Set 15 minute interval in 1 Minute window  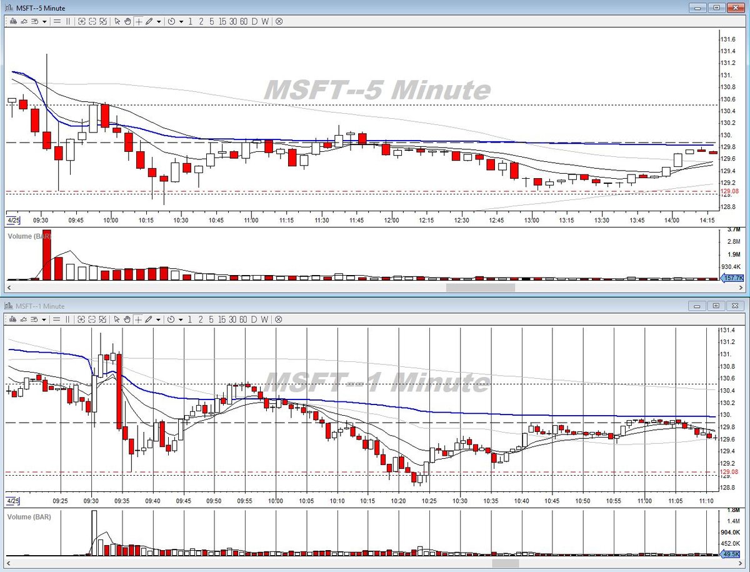(x=222, y=319)
